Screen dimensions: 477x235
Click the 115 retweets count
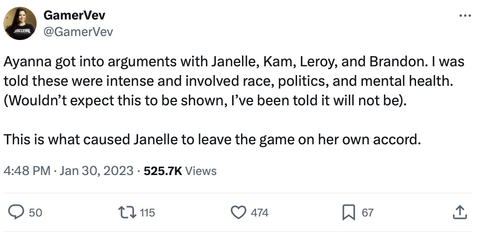(147, 213)
